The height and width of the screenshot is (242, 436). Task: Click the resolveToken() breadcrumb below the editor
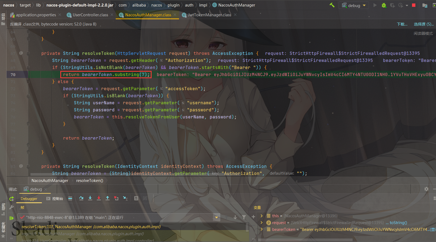[x=90, y=181]
